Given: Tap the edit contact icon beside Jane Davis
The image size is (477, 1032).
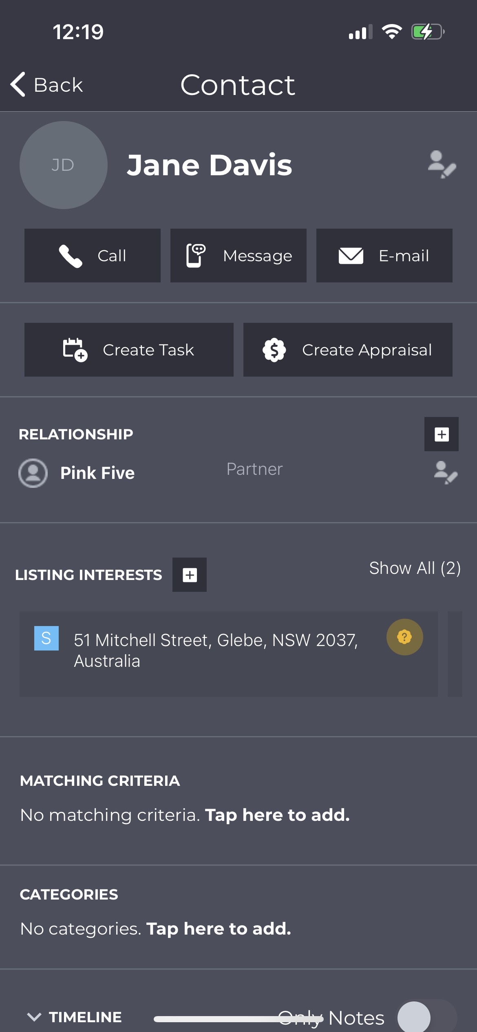Looking at the screenshot, I should 442,165.
